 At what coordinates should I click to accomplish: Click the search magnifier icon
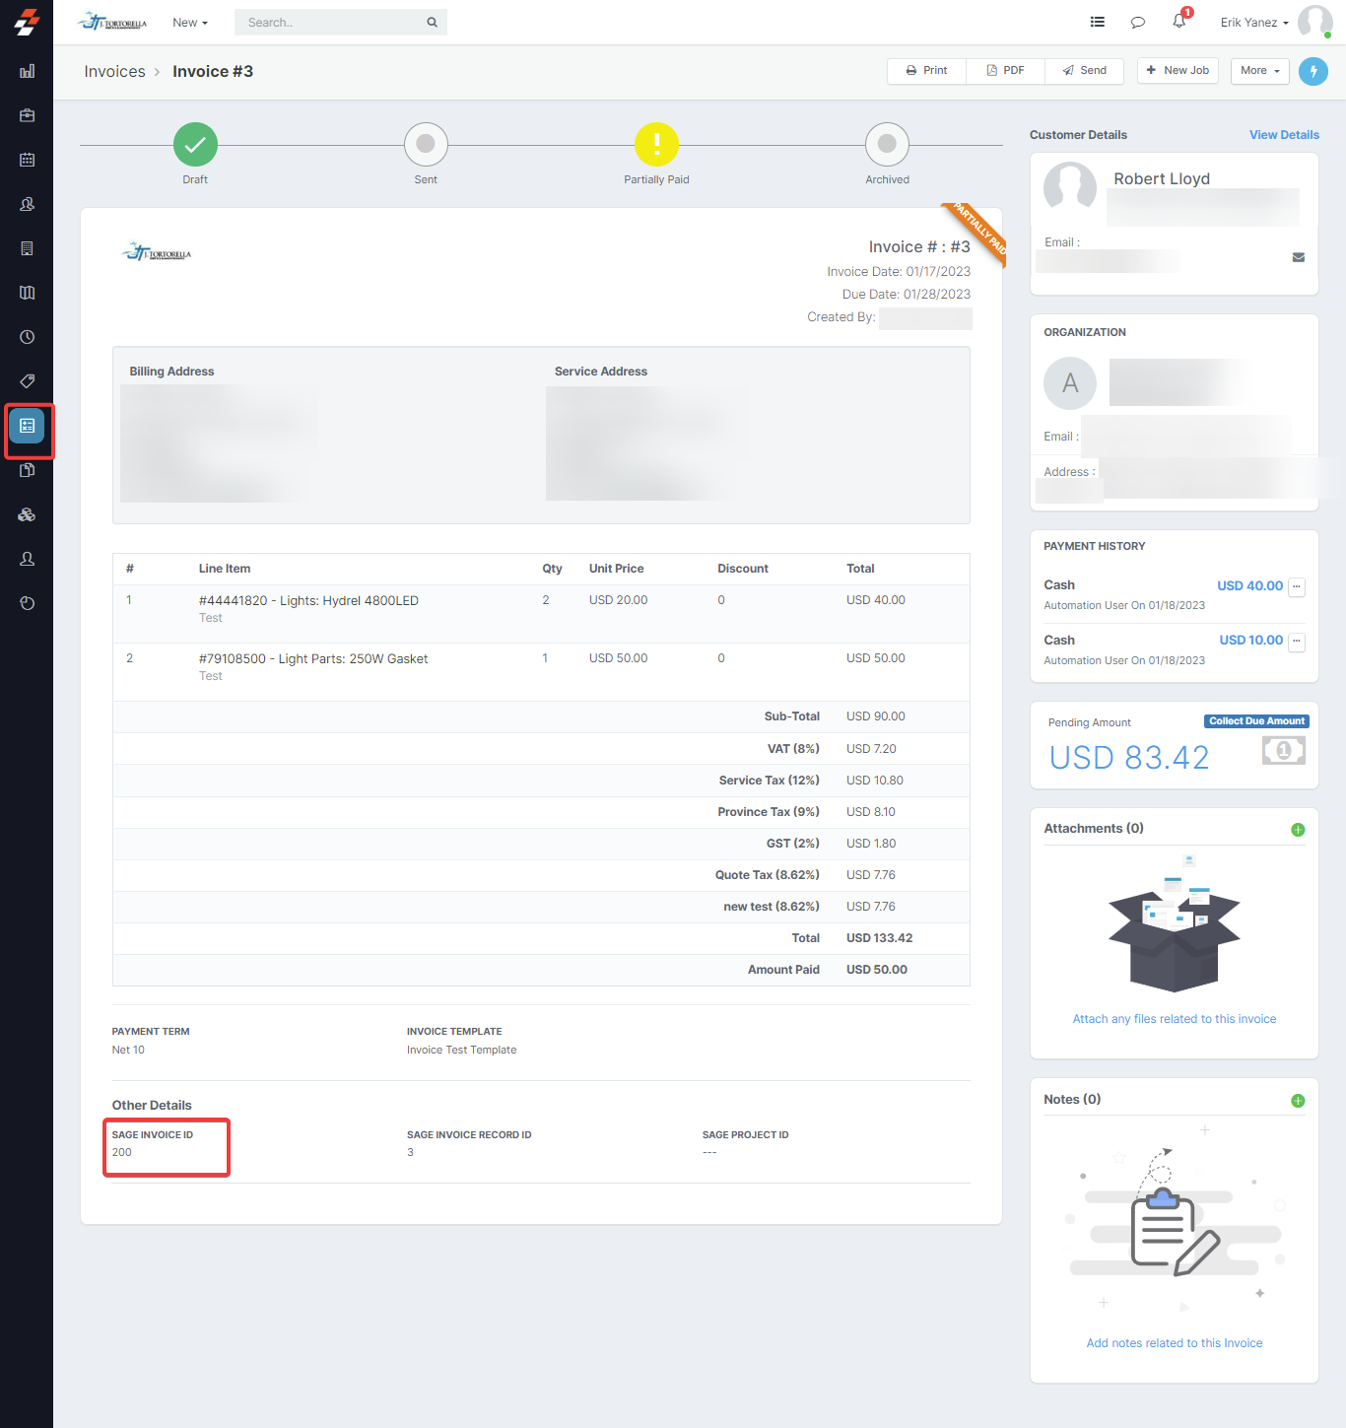click(432, 23)
